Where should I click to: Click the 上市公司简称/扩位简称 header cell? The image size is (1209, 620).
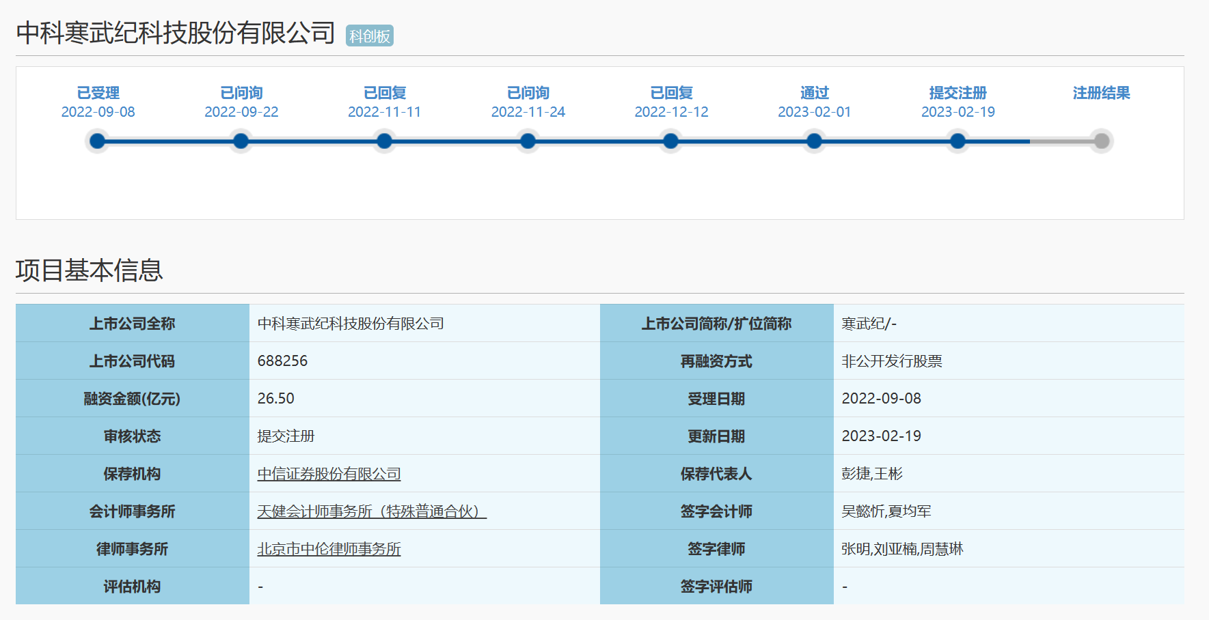(717, 323)
